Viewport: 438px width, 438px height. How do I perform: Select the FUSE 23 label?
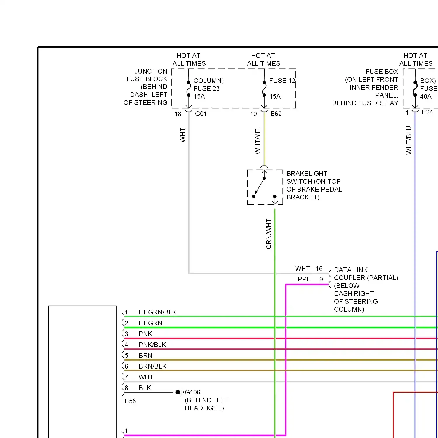[x=206, y=88]
